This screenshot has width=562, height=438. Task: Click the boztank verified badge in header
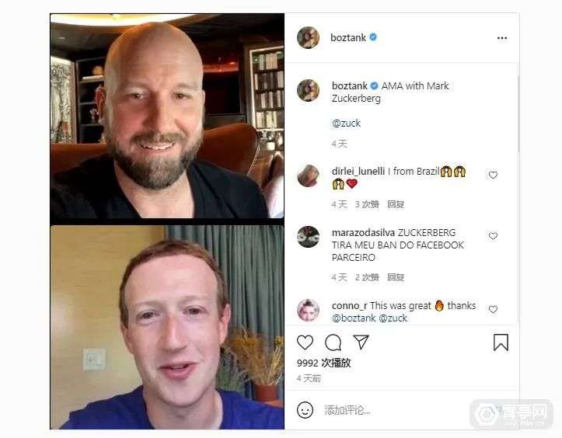point(373,36)
